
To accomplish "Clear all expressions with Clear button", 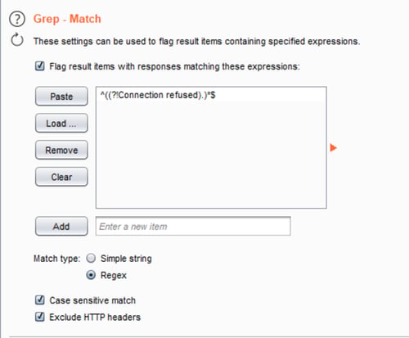I will (61, 177).
